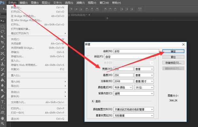Select the Magic Wand tool

click(x=3, y=37)
